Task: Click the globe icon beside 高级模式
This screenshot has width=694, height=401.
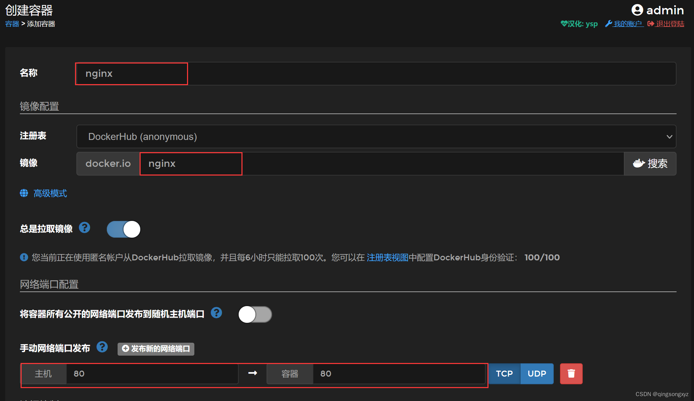Action: point(24,193)
